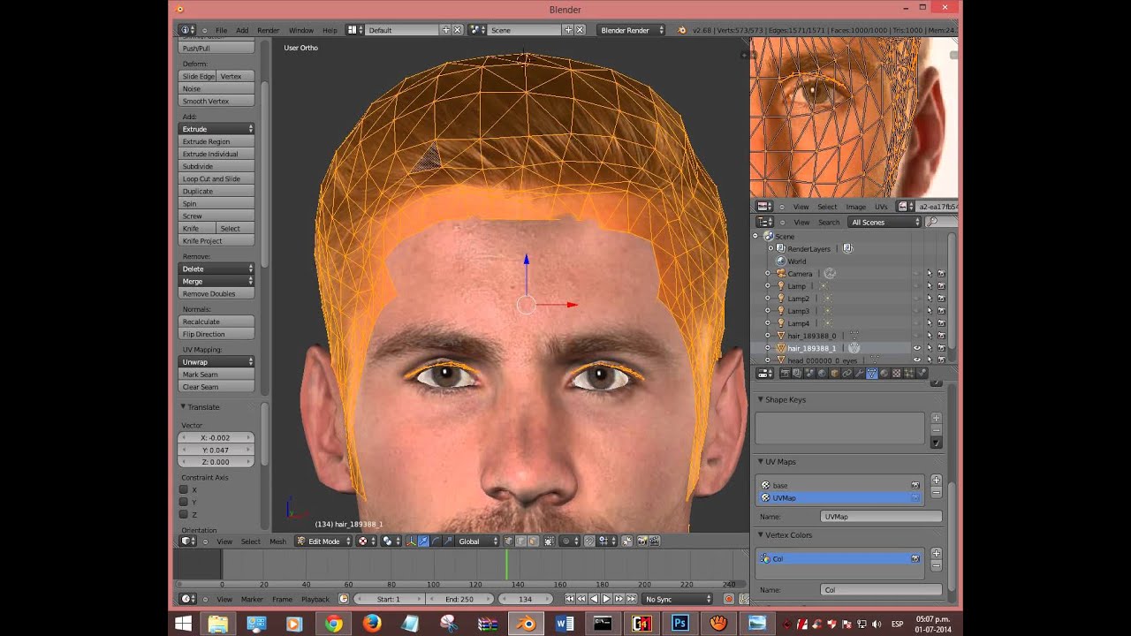Toggle the 3D manipulator widget icon
1131x636 pixels.
pos(411,541)
